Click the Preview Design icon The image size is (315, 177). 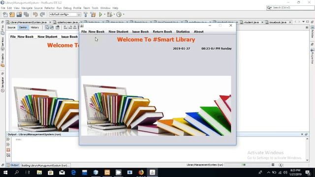click(x=58, y=28)
